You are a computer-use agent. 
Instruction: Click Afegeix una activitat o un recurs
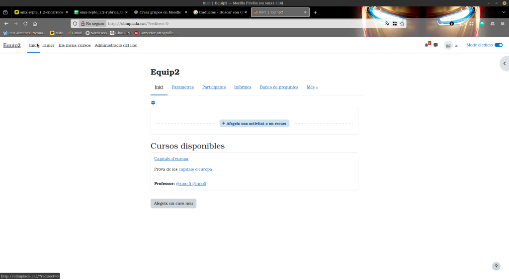click(254, 123)
